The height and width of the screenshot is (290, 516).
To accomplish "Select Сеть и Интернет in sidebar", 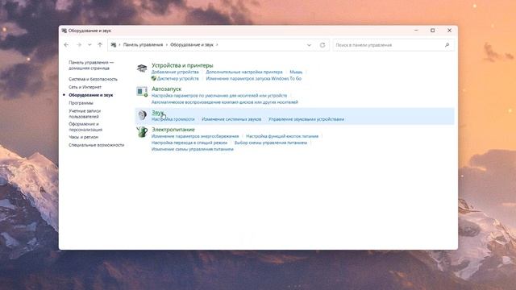I will point(85,87).
